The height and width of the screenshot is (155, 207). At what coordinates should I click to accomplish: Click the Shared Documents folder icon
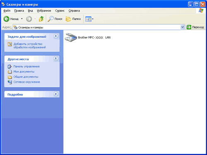tap(10, 77)
